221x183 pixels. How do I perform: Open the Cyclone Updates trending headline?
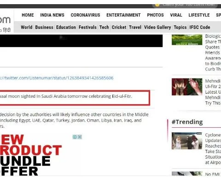tap(213, 148)
